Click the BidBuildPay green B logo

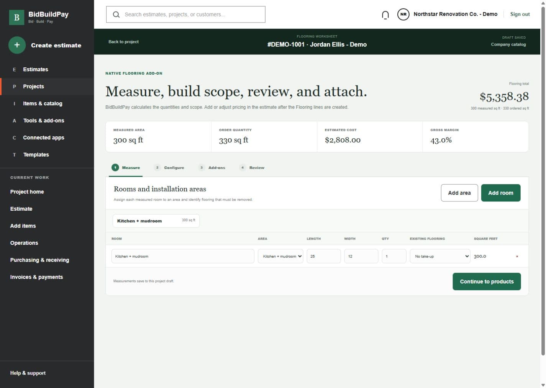click(x=16, y=17)
